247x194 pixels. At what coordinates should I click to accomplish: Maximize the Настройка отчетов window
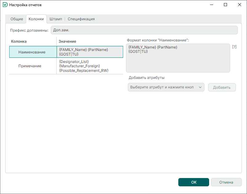[225, 5]
